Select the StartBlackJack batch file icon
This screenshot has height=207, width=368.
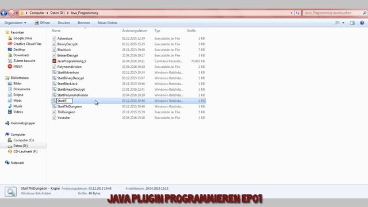coord(54,83)
